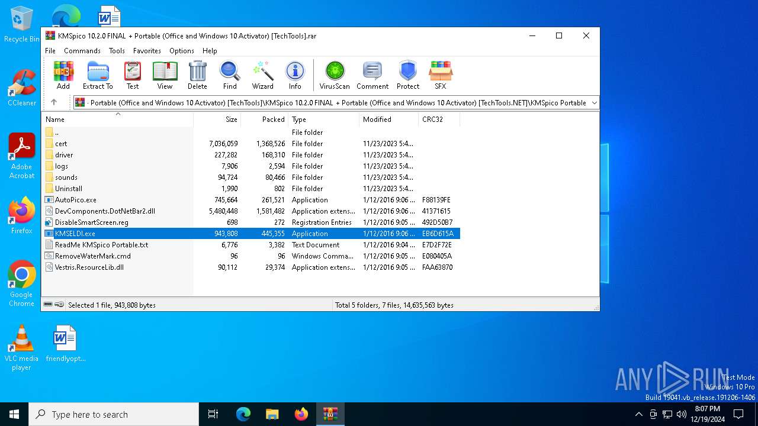This screenshot has width=758, height=426.
Task: Sort by Modified column header
Action: pos(388,119)
